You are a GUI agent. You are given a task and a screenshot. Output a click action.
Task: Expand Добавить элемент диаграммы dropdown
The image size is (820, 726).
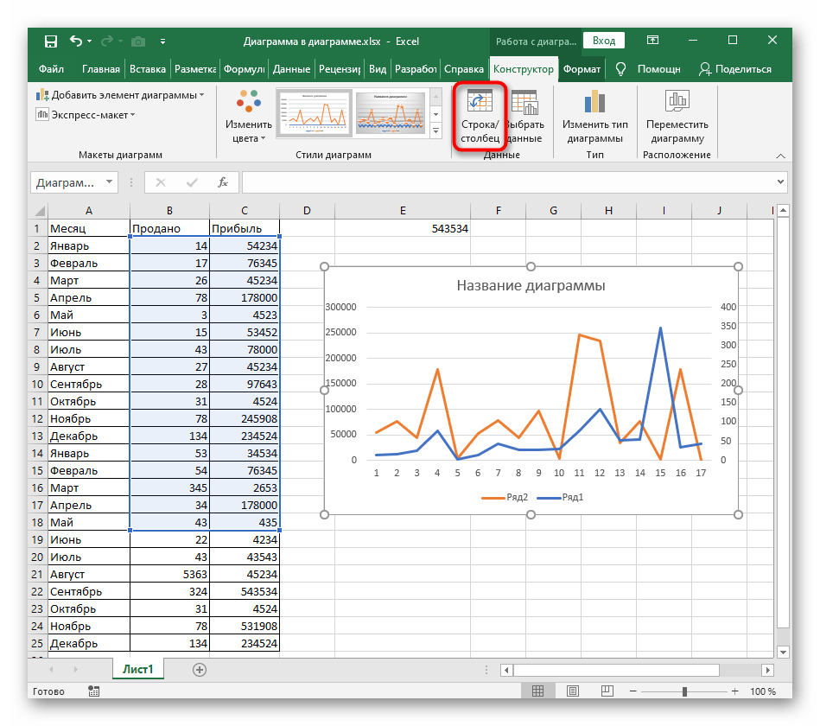coord(121,95)
